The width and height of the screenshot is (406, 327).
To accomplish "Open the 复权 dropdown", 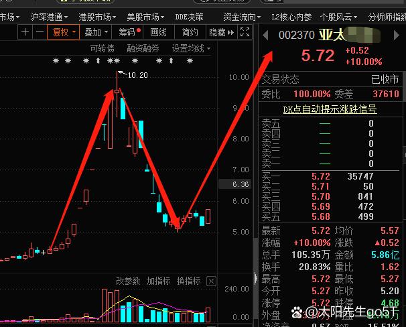I will coord(64,32).
